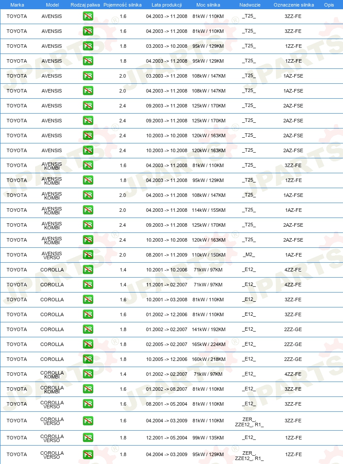Click the Rodzaj paliwa column header

[85, 5]
